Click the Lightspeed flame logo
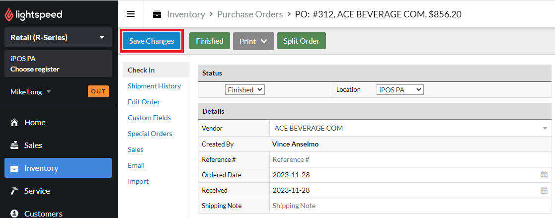Viewport: 555px width, 218px height. 9,14
